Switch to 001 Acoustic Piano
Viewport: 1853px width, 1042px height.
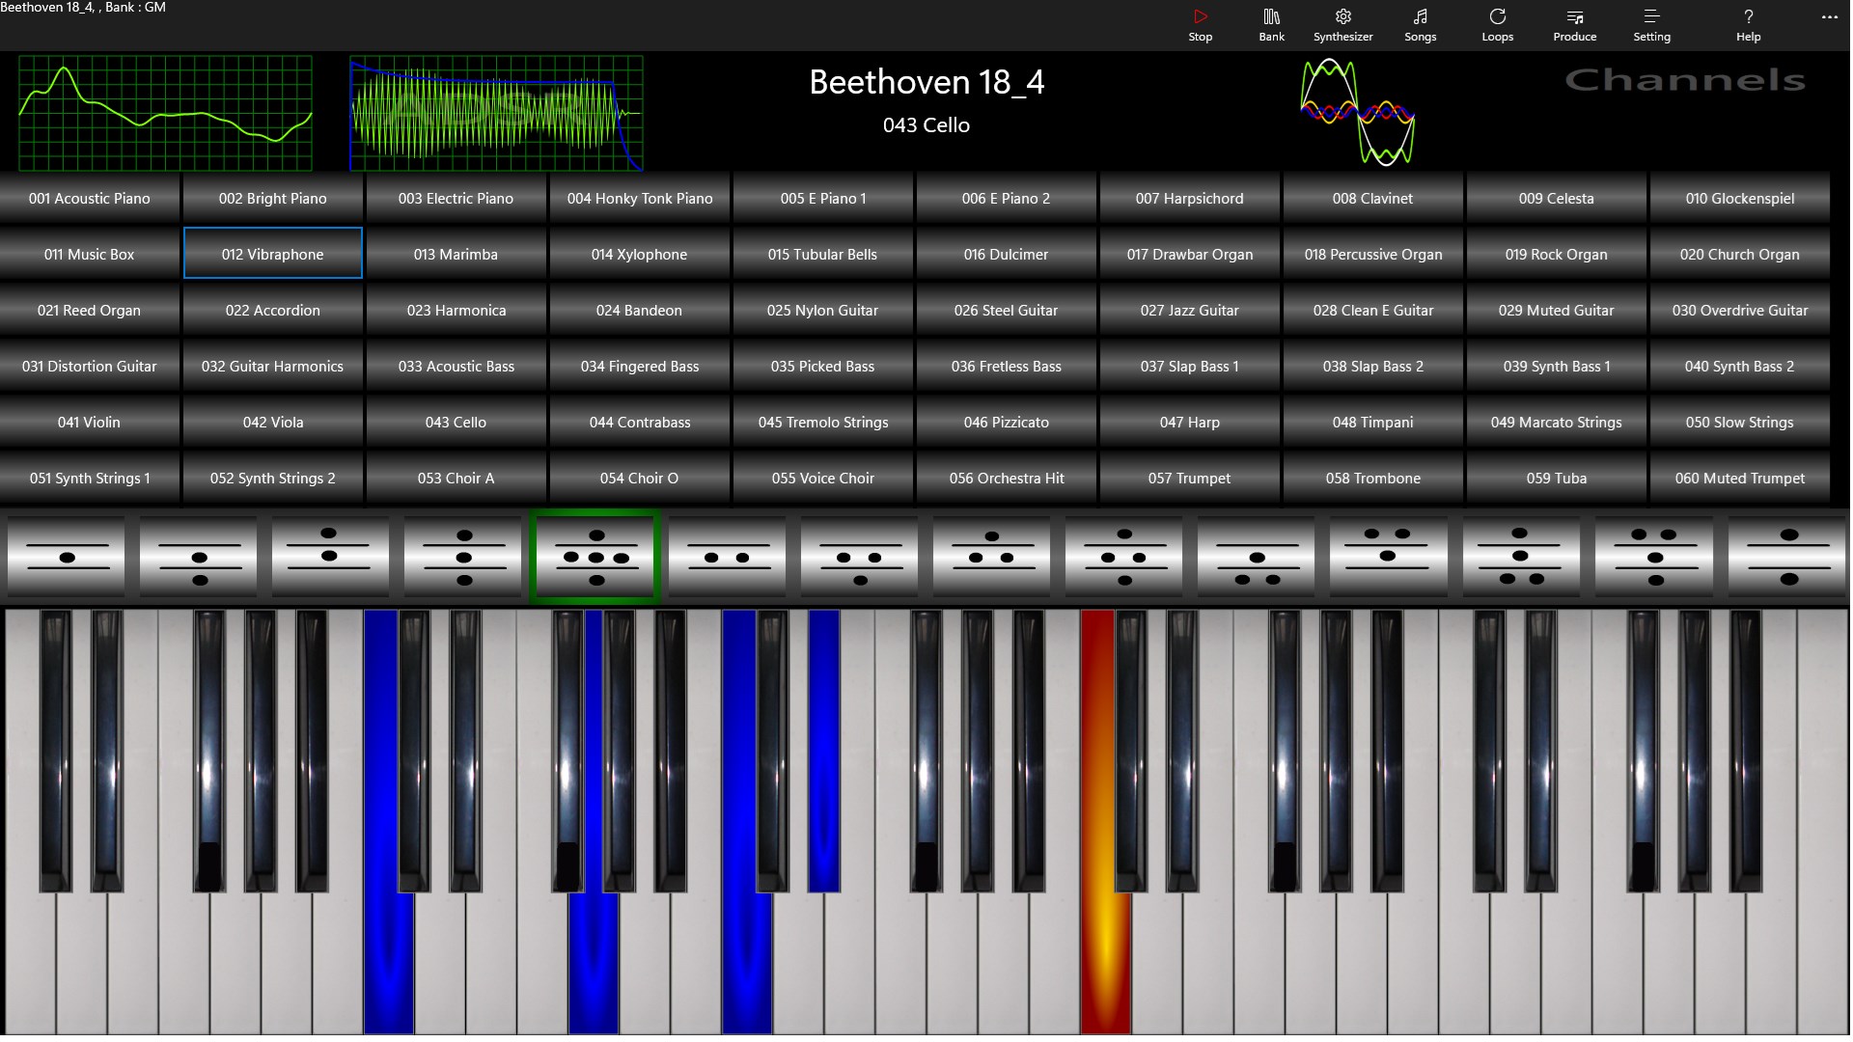(89, 198)
